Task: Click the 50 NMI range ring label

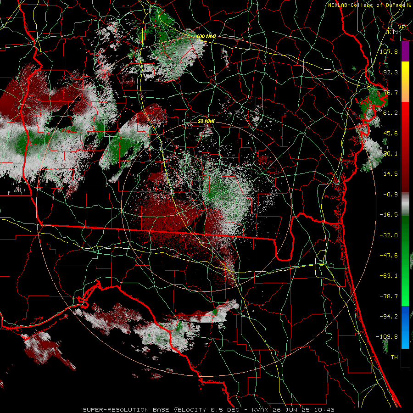Action: (206, 121)
